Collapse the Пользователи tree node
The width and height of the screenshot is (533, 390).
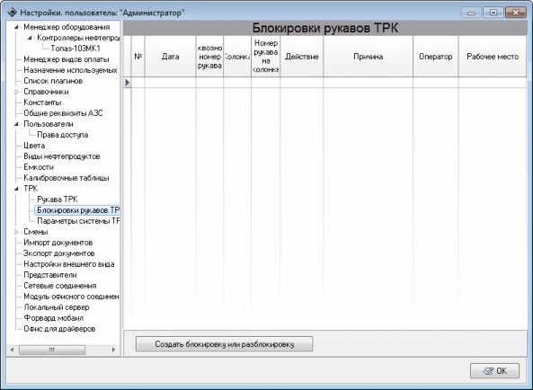coord(16,124)
